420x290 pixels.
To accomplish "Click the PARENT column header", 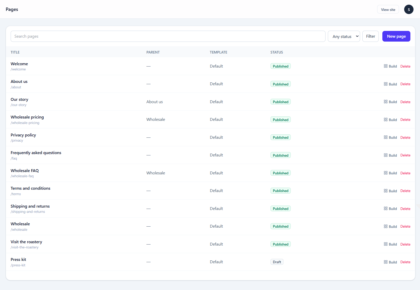I will (153, 52).
